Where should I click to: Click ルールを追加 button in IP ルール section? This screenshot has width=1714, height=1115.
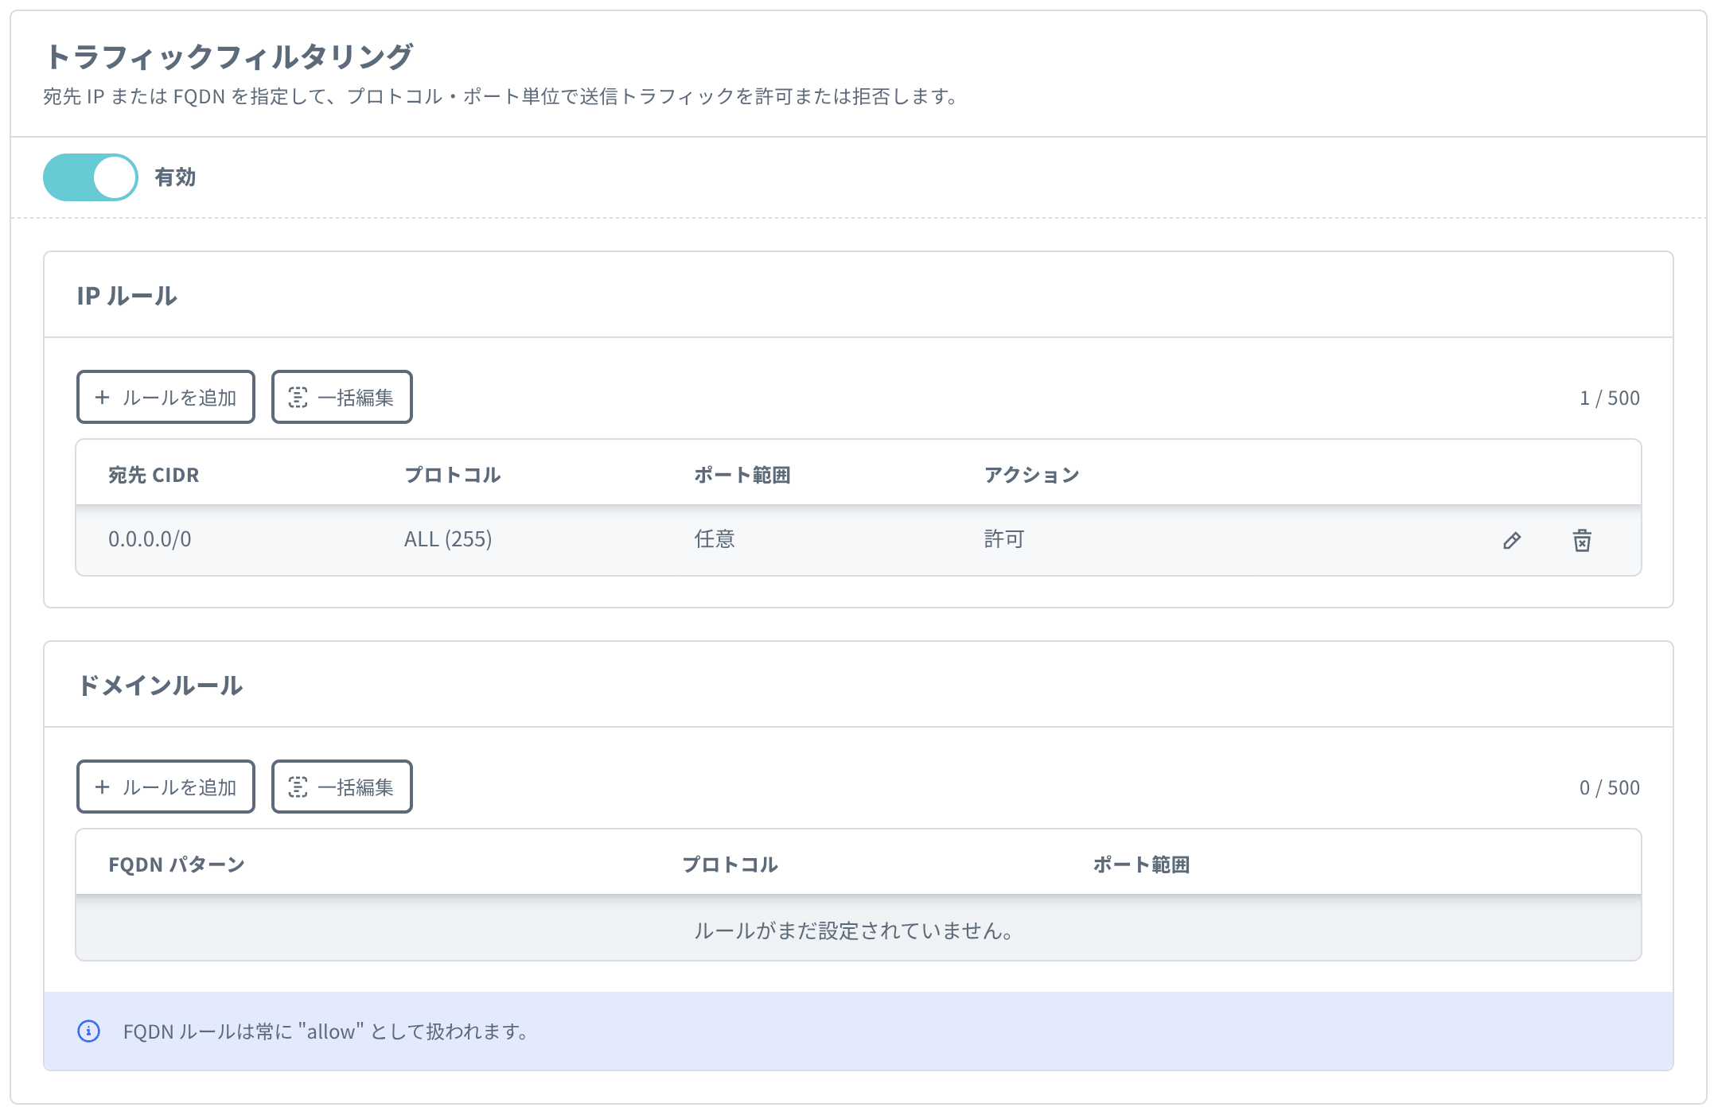(166, 397)
